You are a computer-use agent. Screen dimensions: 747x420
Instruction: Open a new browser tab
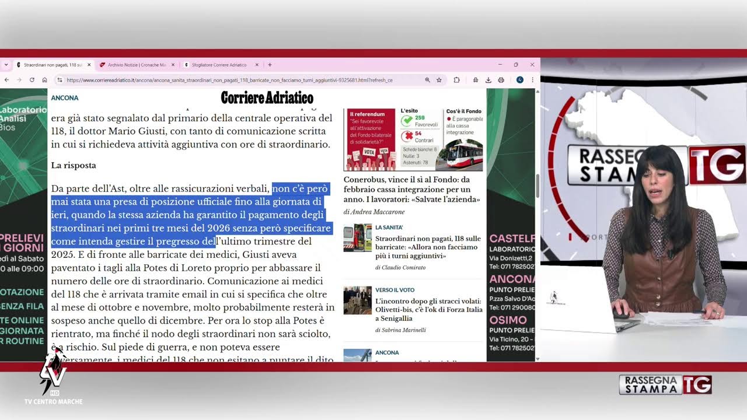pyautogui.click(x=270, y=65)
